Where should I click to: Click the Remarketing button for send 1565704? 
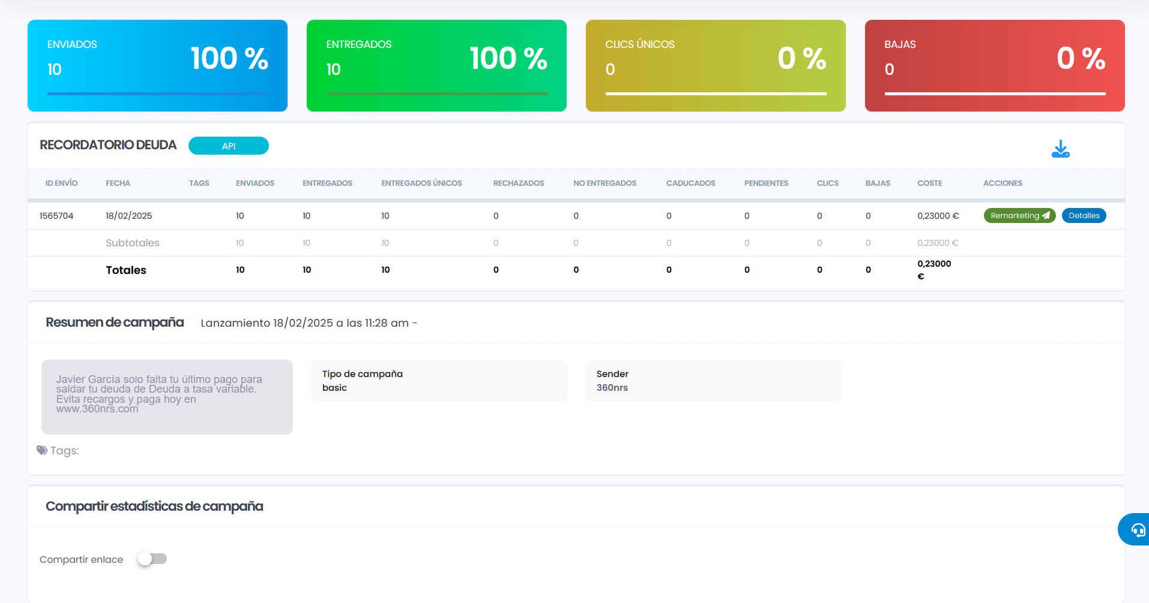(1019, 216)
